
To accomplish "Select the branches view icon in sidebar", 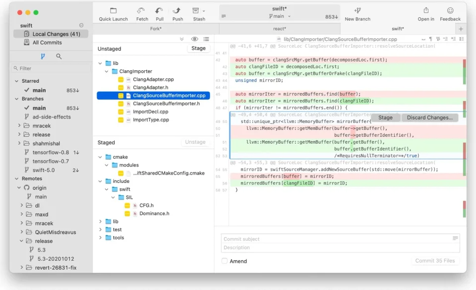I will [43, 56].
